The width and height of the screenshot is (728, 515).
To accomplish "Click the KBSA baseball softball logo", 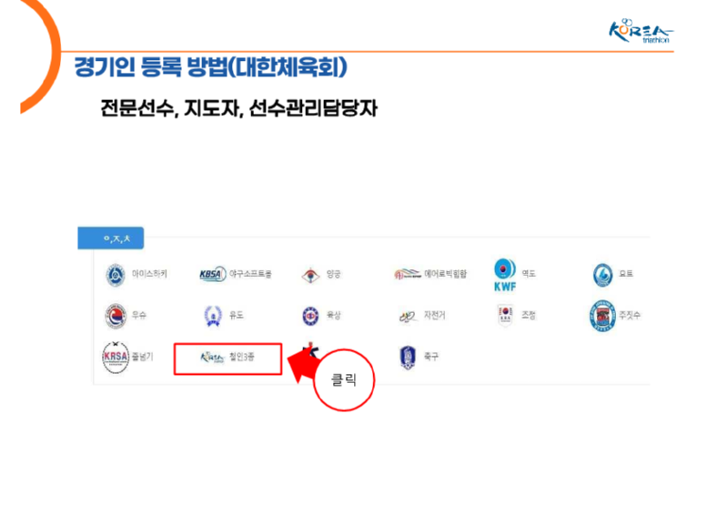I will click(213, 274).
